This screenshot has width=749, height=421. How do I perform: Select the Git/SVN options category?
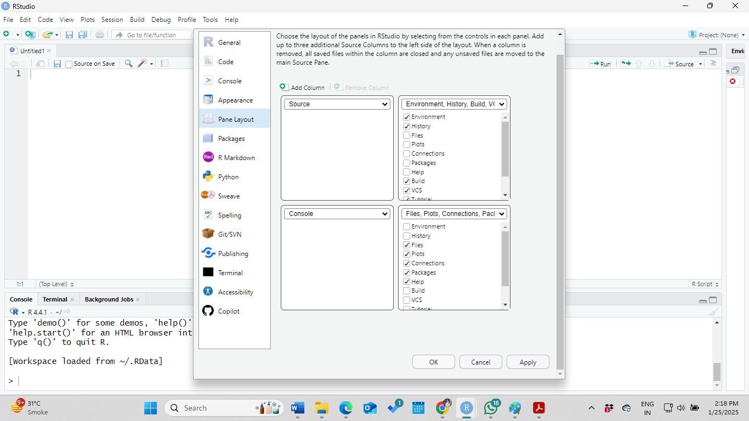[235, 235]
